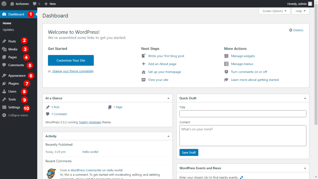Click the pencil icon beside first blog post
Image resolution: width=318 pixels, height=179 pixels.
click(143, 56)
